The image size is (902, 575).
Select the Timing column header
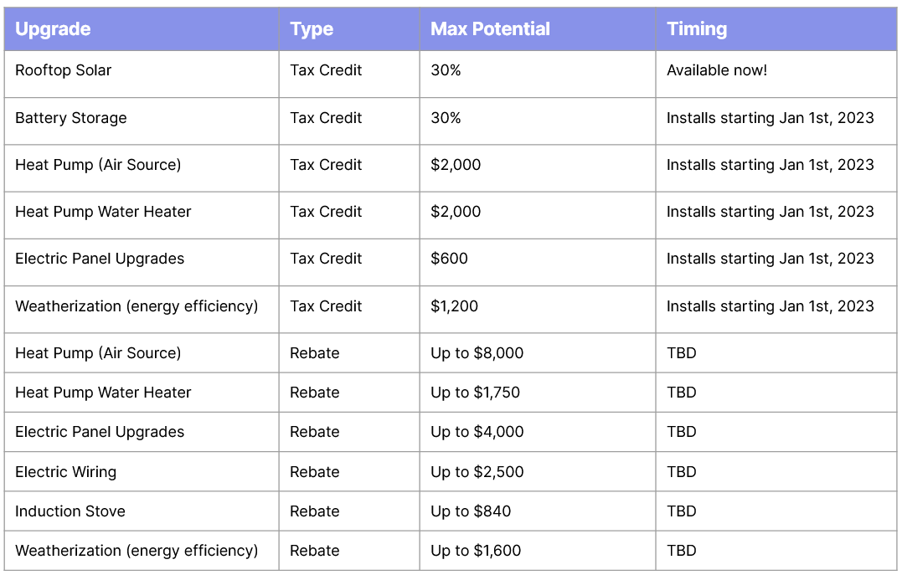pos(697,28)
